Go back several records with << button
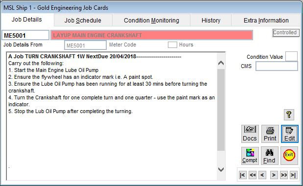The height and width of the screenshot is (186, 303). tap(253, 175)
